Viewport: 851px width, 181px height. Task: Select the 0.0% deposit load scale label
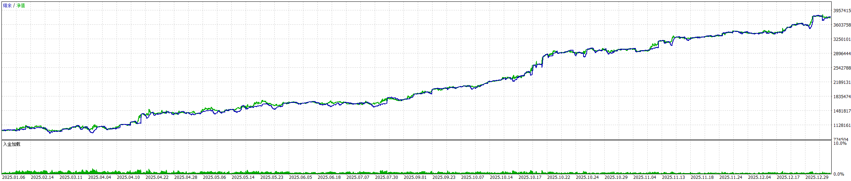pos(839,174)
